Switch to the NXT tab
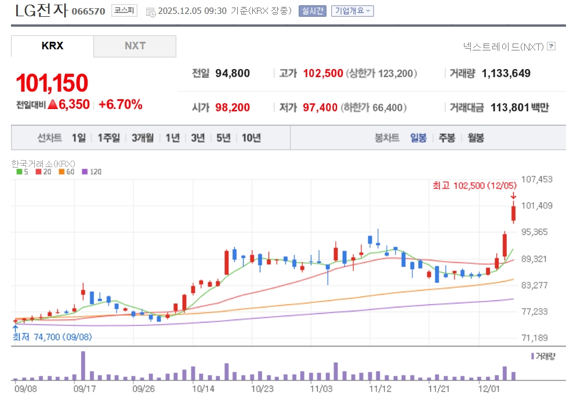Viewport: 566px width, 406px height. (135, 46)
